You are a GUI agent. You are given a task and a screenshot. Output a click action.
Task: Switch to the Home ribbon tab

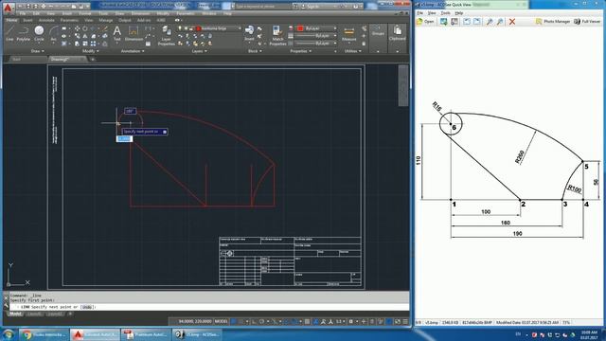pos(11,20)
